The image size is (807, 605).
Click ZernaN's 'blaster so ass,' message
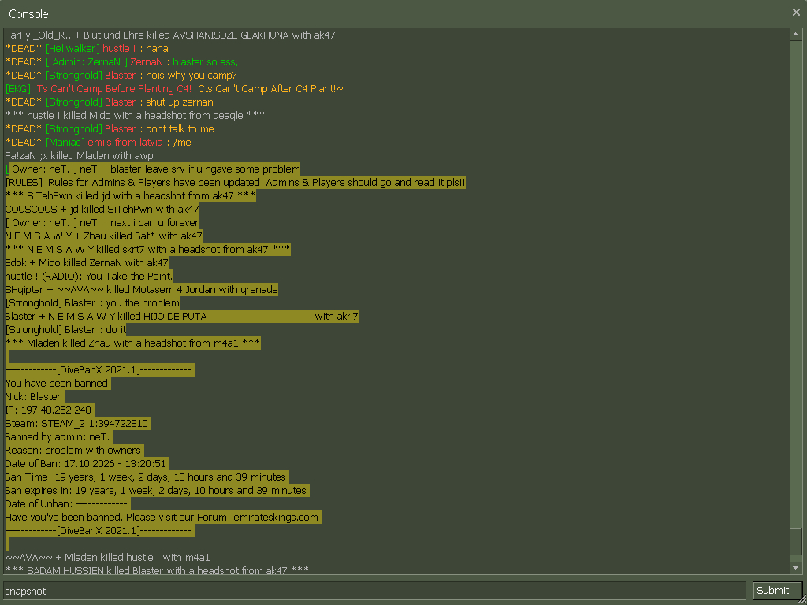(121, 61)
